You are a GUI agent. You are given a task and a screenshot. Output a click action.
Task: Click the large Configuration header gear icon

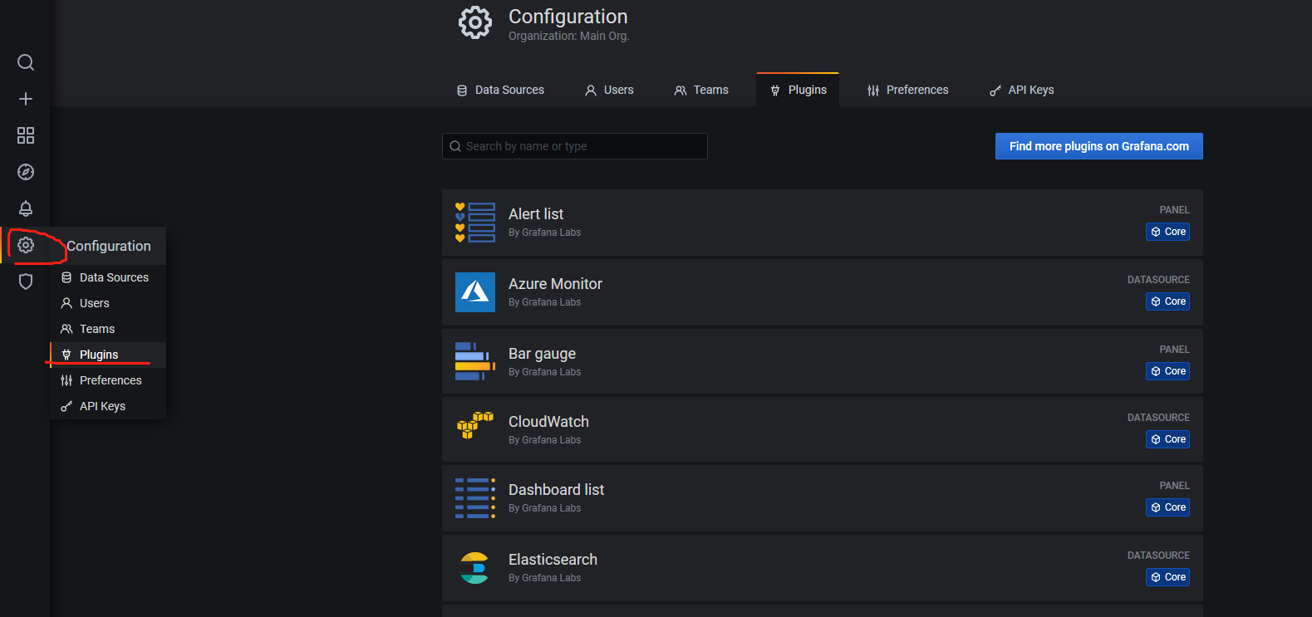(x=475, y=23)
